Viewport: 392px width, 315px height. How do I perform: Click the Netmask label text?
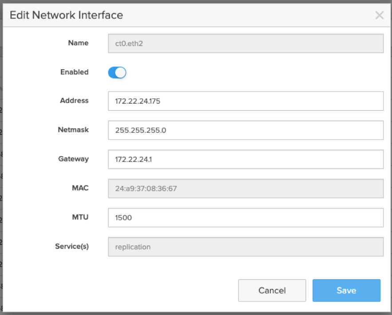tap(73, 130)
